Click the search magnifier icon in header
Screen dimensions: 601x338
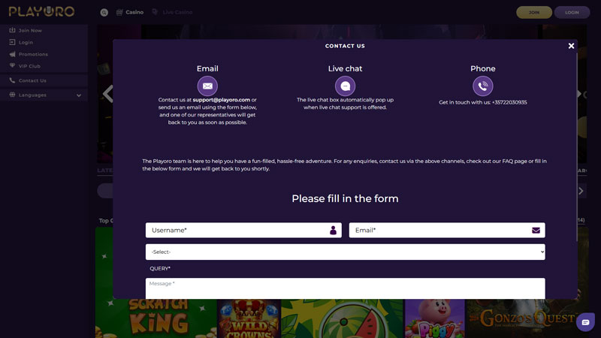pos(104,13)
